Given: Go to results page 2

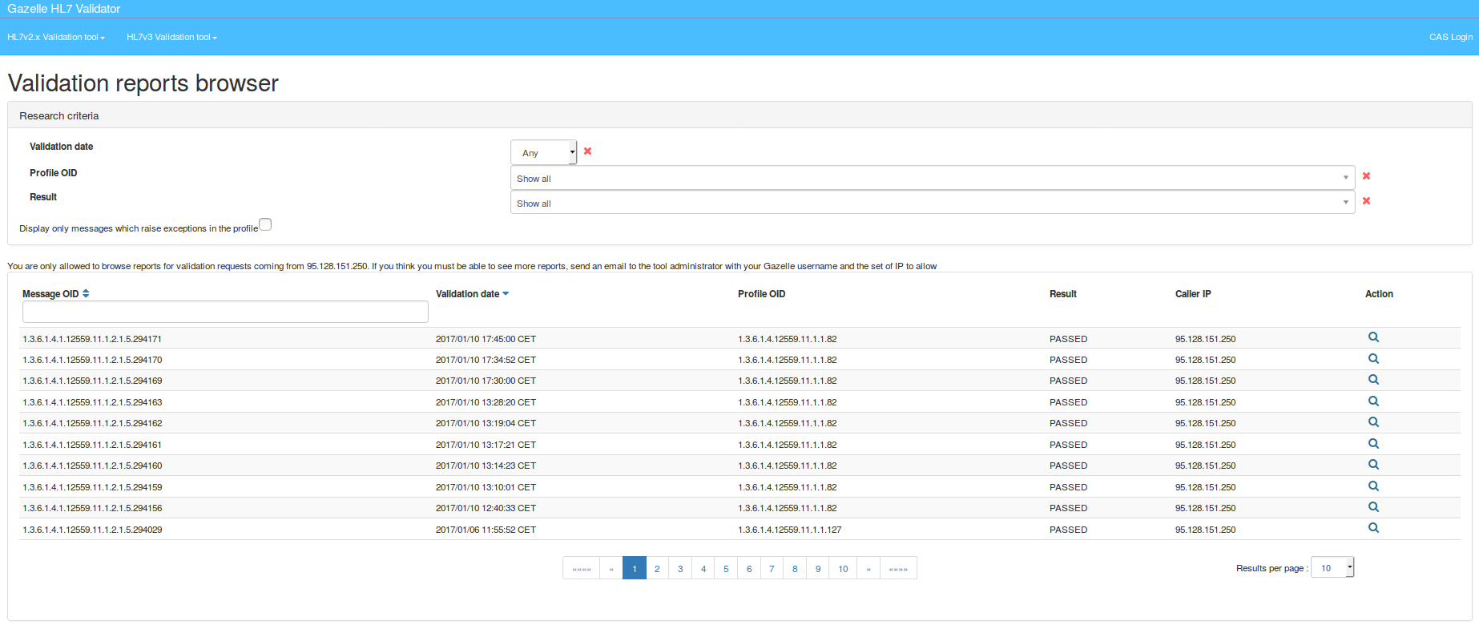Looking at the screenshot, I should click(x=657, y=568).
